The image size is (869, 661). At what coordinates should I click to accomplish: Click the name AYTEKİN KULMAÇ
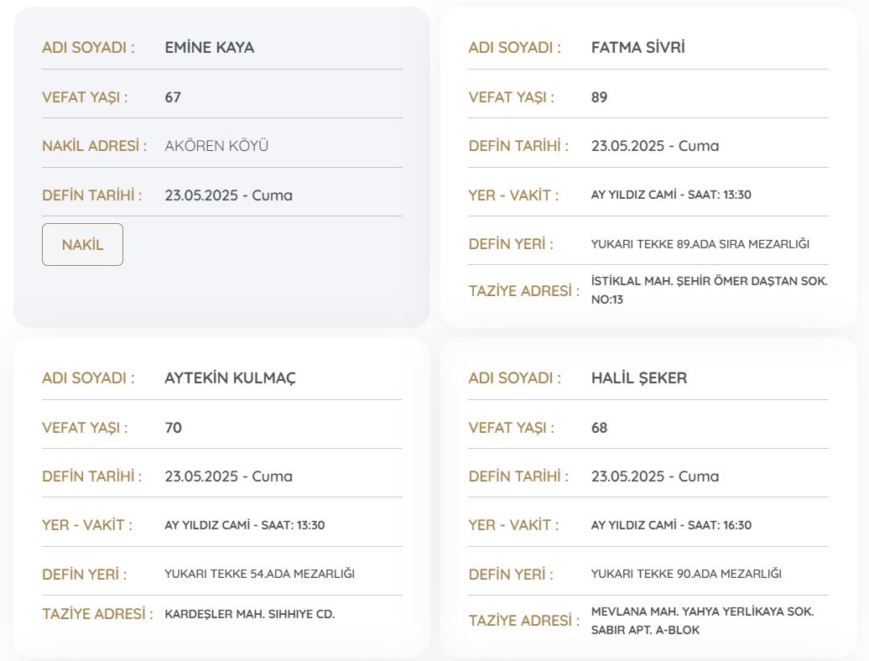(230, 378)
